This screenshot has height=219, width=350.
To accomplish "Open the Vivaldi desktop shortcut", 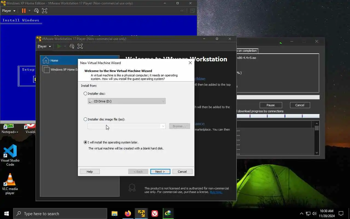I will click(x=30, y=129).
